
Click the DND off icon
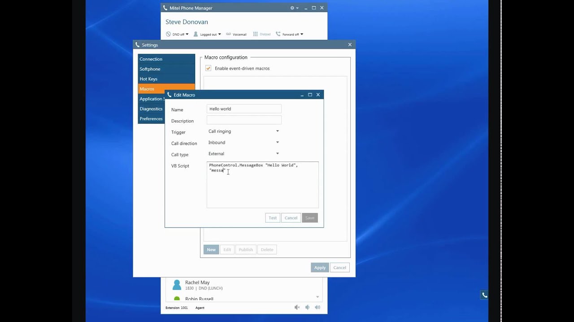tap(168, 34)
